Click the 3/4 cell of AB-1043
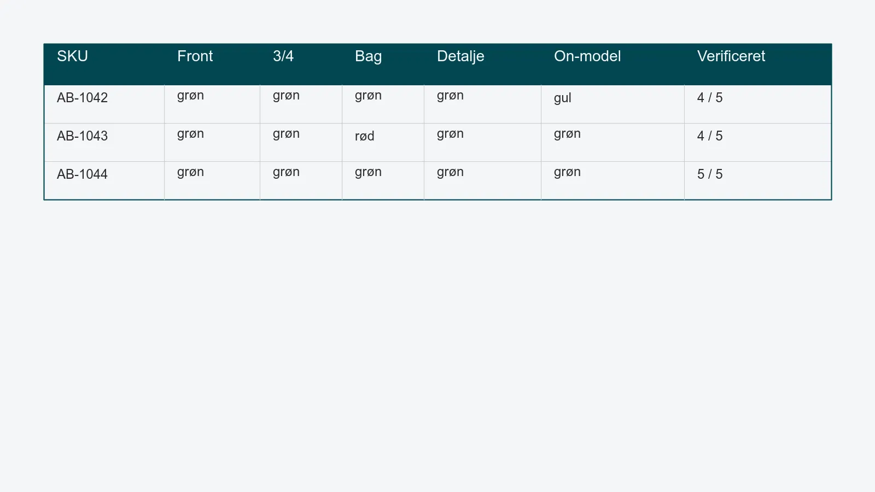The width and height of the screenshot is (875, 492). [301, 142]
